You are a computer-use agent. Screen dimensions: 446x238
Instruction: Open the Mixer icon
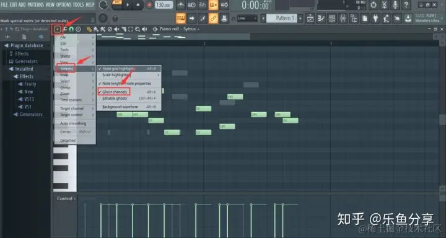343,19
